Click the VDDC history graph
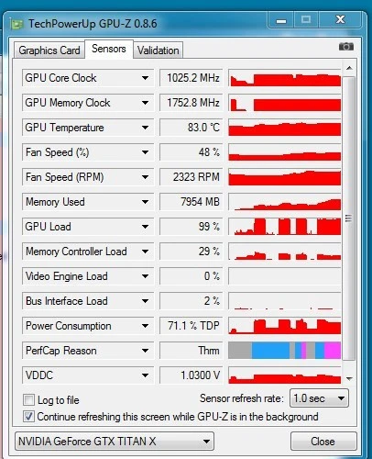The height and width of the screenshot is (459, 372). point(285,375)
